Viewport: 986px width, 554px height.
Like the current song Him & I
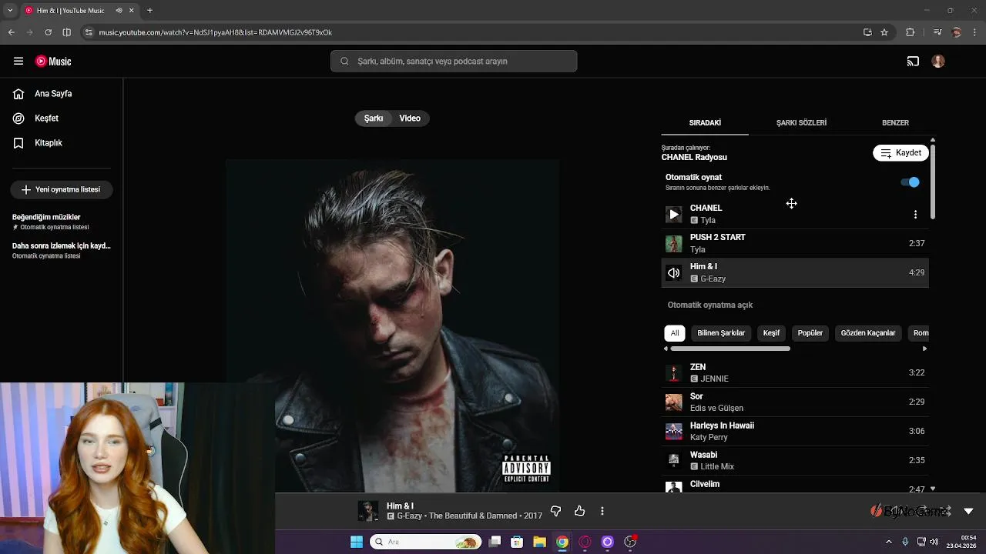tap(579, 511)
